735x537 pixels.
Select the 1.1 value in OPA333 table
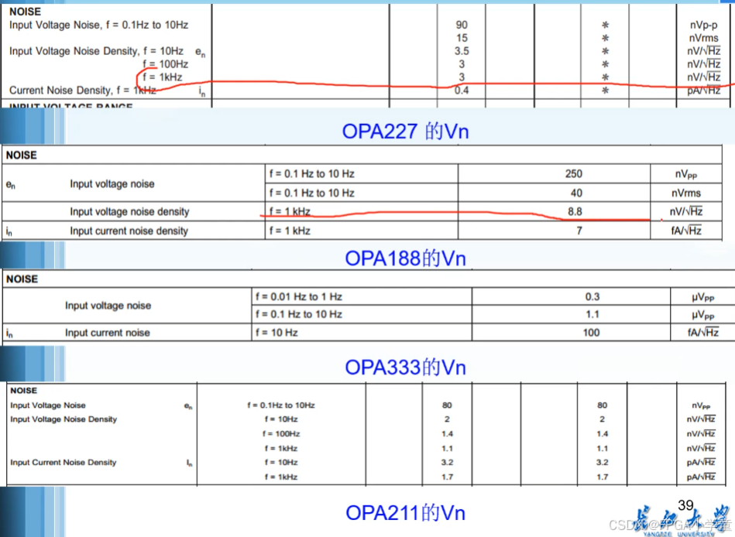click(x=592, y=314)
